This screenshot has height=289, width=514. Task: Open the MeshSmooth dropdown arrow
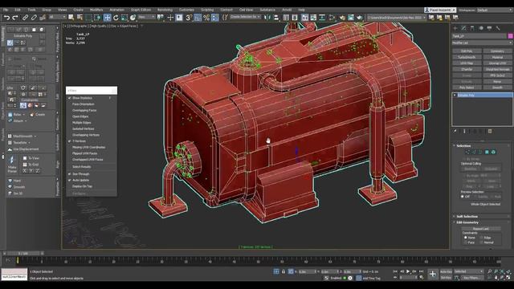point(35,136)
